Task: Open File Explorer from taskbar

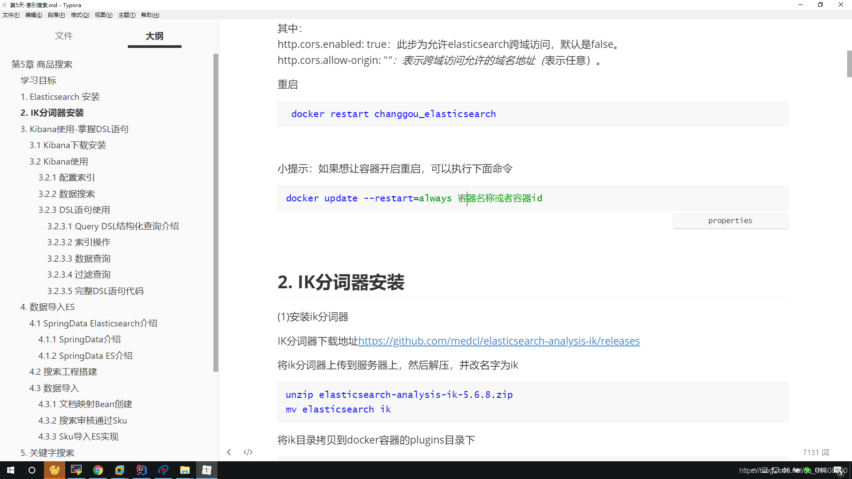Action: 185,470
